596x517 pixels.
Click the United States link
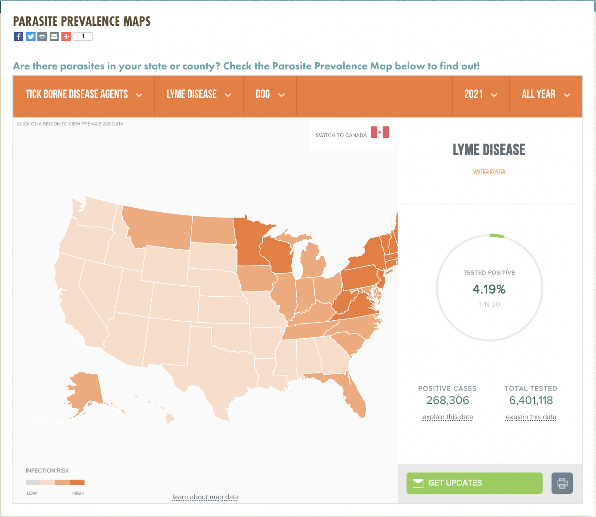(489, 171)
